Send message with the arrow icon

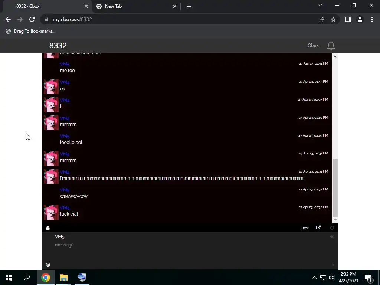[x=333, y=265]
